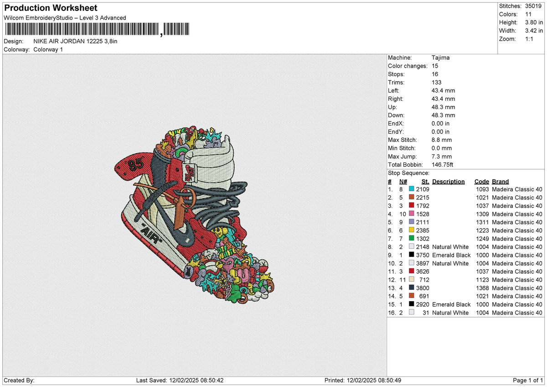Image resolution: width=547 pixels, height=387 pixels.
Task: Click the "St." column header
Action: pyautogui.click(x=425, y=181)
